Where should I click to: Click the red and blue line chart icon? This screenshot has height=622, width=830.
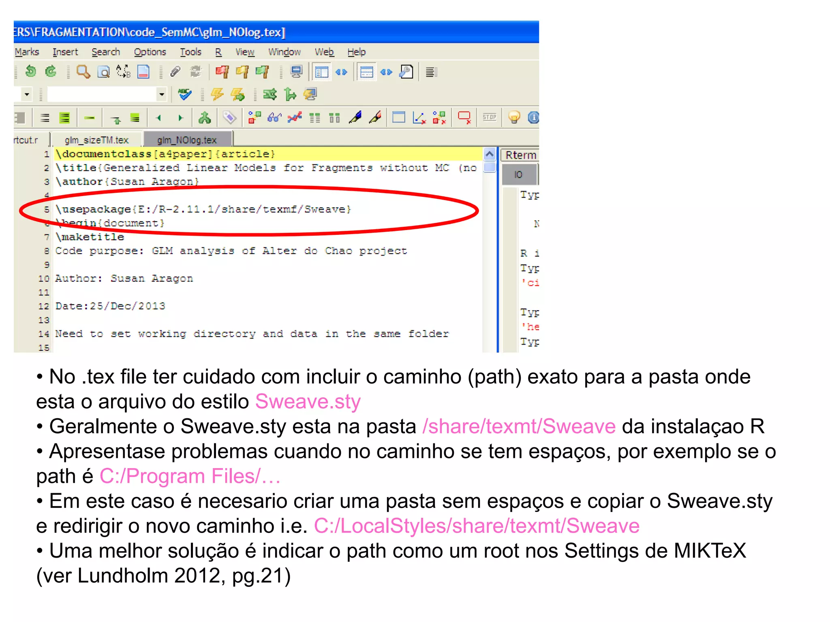[x=295, y=118]
